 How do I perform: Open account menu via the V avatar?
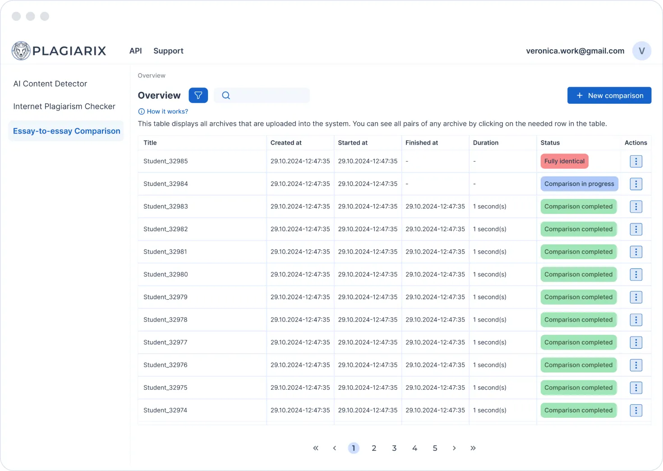641,51
